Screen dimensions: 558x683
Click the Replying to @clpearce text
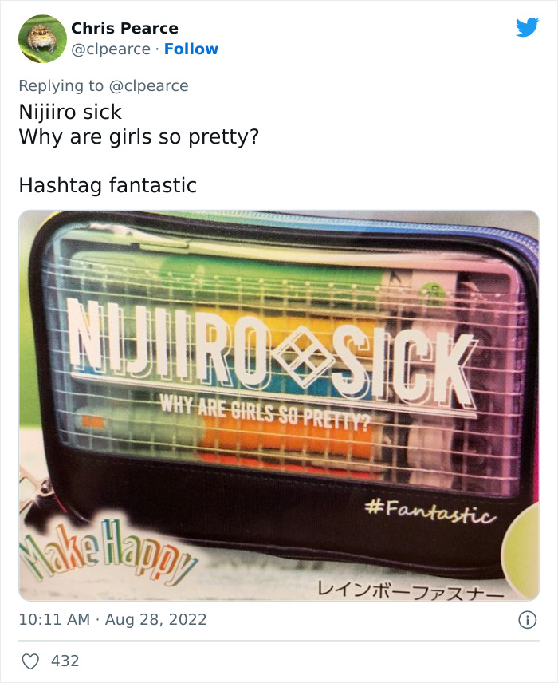click(x=104, y=85)
